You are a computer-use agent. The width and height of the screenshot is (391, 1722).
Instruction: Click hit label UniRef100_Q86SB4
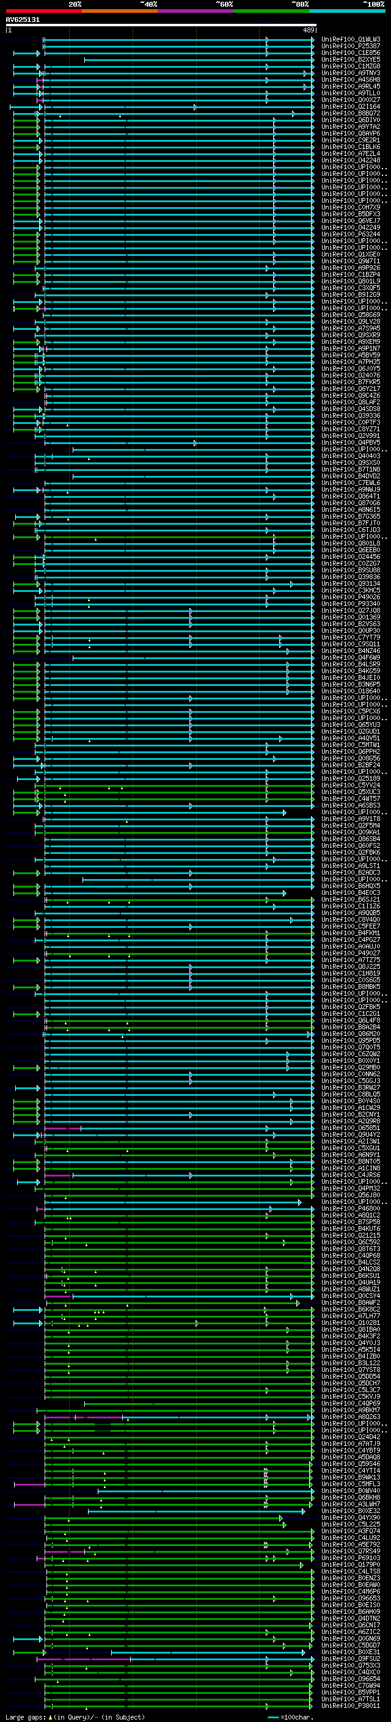pos(351,839)
